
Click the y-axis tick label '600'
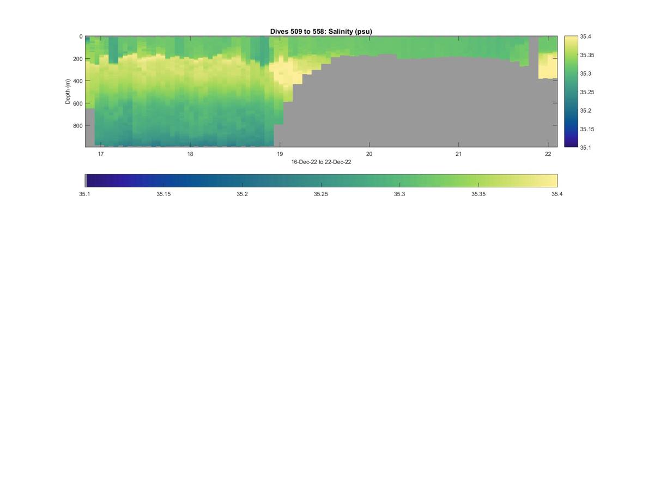(78, 103)
